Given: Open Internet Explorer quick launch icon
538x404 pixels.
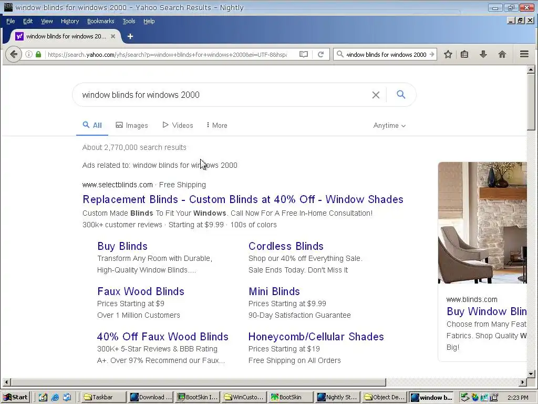Looking at the screenshot, I should (x=55, y=398).
